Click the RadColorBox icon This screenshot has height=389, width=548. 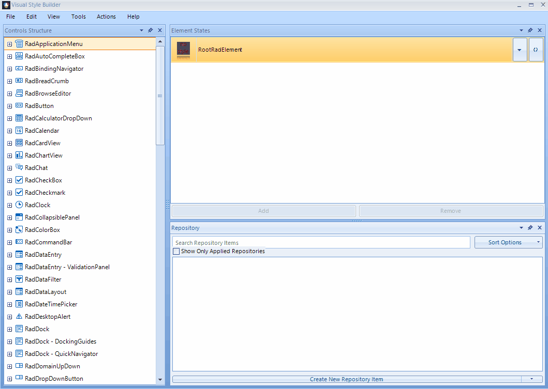(x=19, y=229)
